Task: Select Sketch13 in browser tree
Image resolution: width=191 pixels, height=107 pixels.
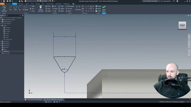Action: click(5, 51)
